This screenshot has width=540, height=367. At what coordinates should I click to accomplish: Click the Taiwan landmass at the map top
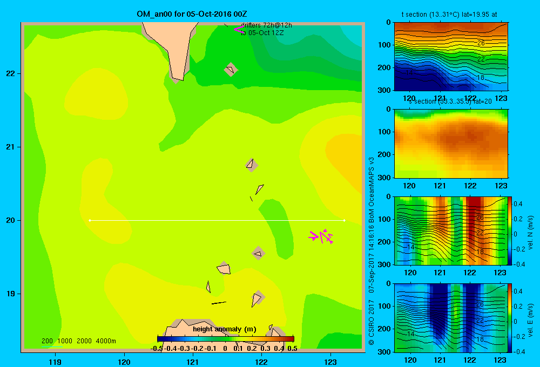(171, 48)
